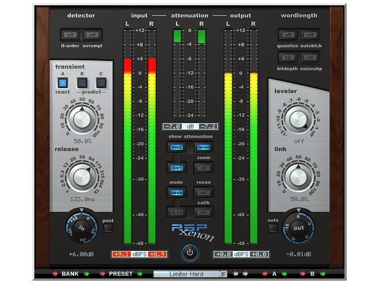This screenshot has height=284, width=379.
Task: Select the K-12 metering mode
Action: coord(177,212)
